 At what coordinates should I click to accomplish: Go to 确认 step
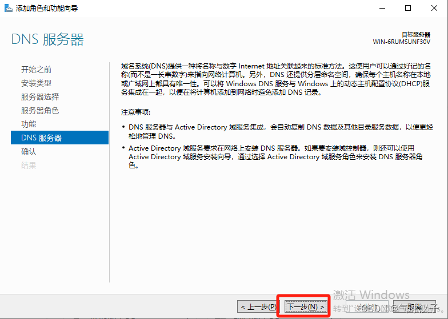pyautogui.click(x=29, y=152)
